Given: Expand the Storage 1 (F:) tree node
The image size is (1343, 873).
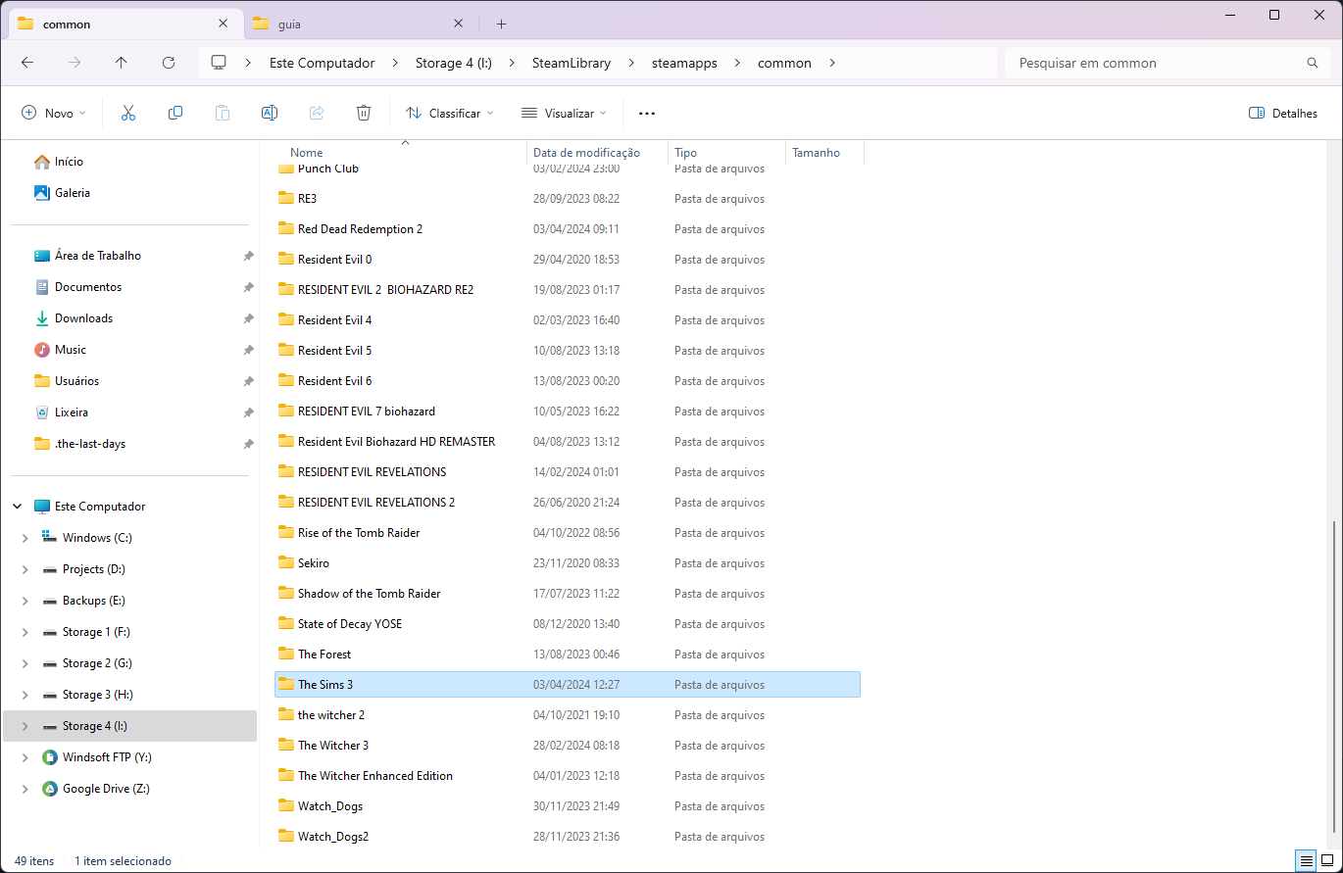Looking at the screenshot, I should coord(25,632).
